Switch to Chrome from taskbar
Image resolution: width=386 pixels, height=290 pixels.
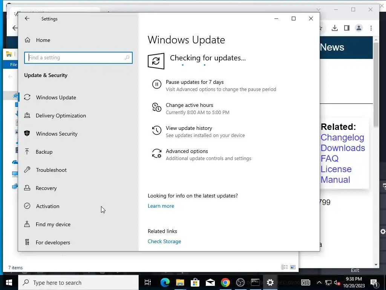(225, 282)
